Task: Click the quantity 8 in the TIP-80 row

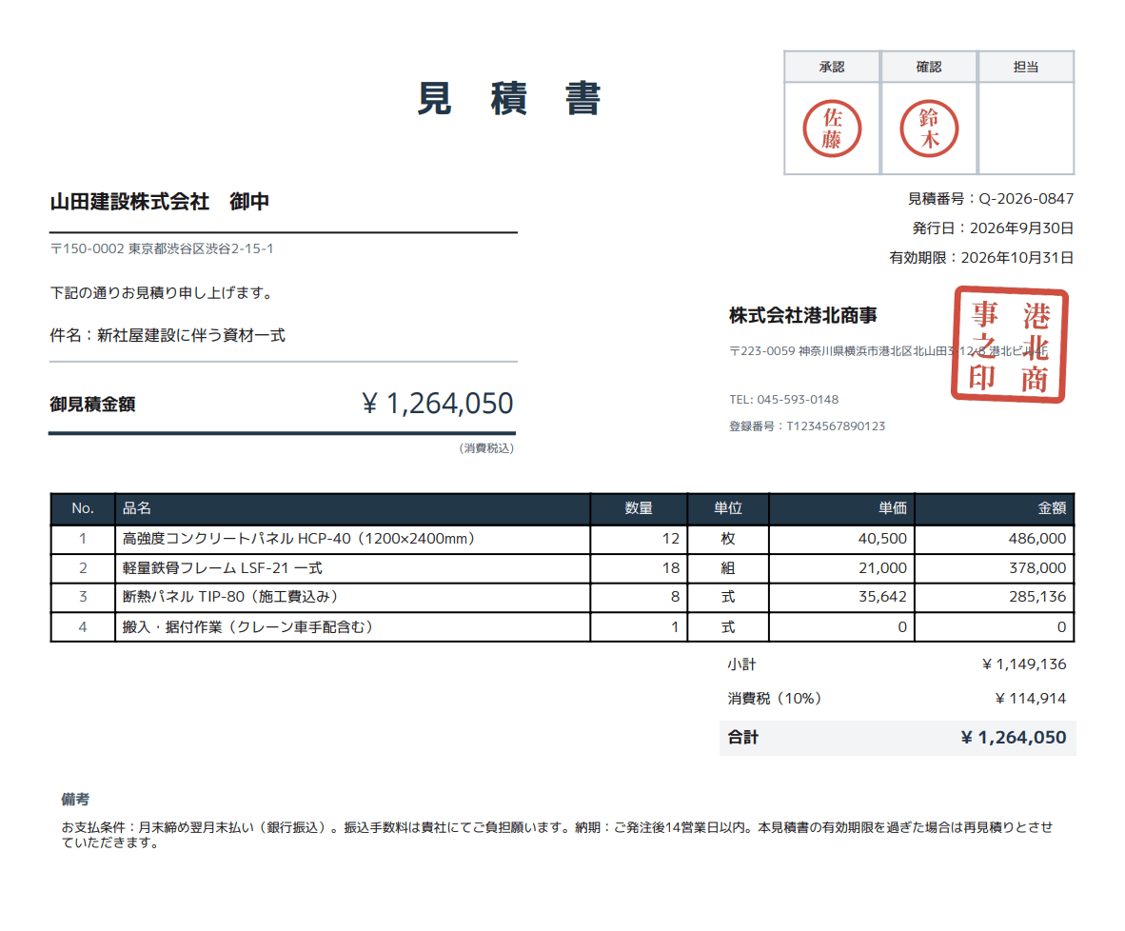Action: 675,597
